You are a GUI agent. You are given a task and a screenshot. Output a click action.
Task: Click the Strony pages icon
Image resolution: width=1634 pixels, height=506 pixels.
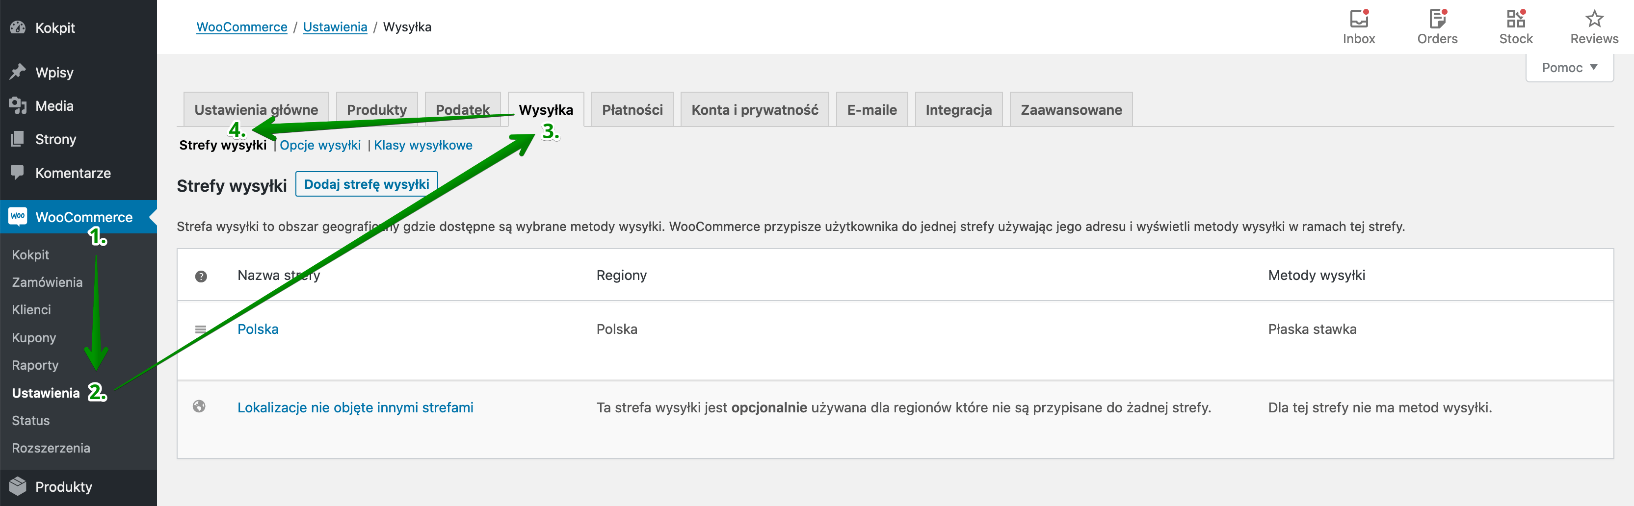click(18, 139)
